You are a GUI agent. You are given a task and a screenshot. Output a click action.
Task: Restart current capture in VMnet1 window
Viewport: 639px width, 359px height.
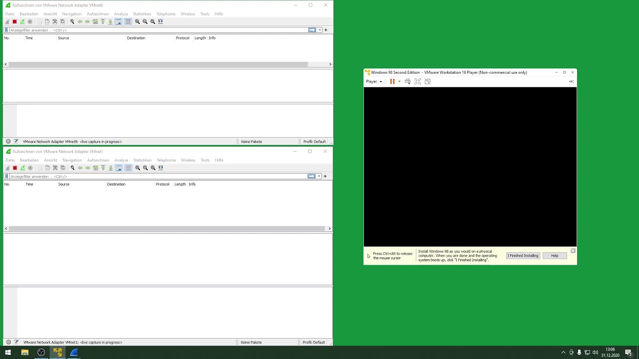point(22,168)
